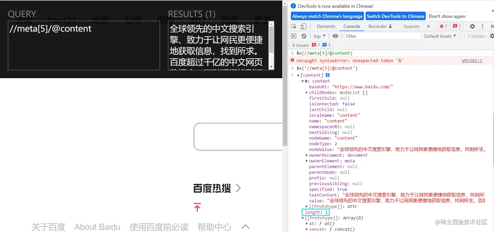Viewport: 494px width, 232px height.
Task: Click the specified: true property
Action: pyautogui.click(x=328, y=189)
